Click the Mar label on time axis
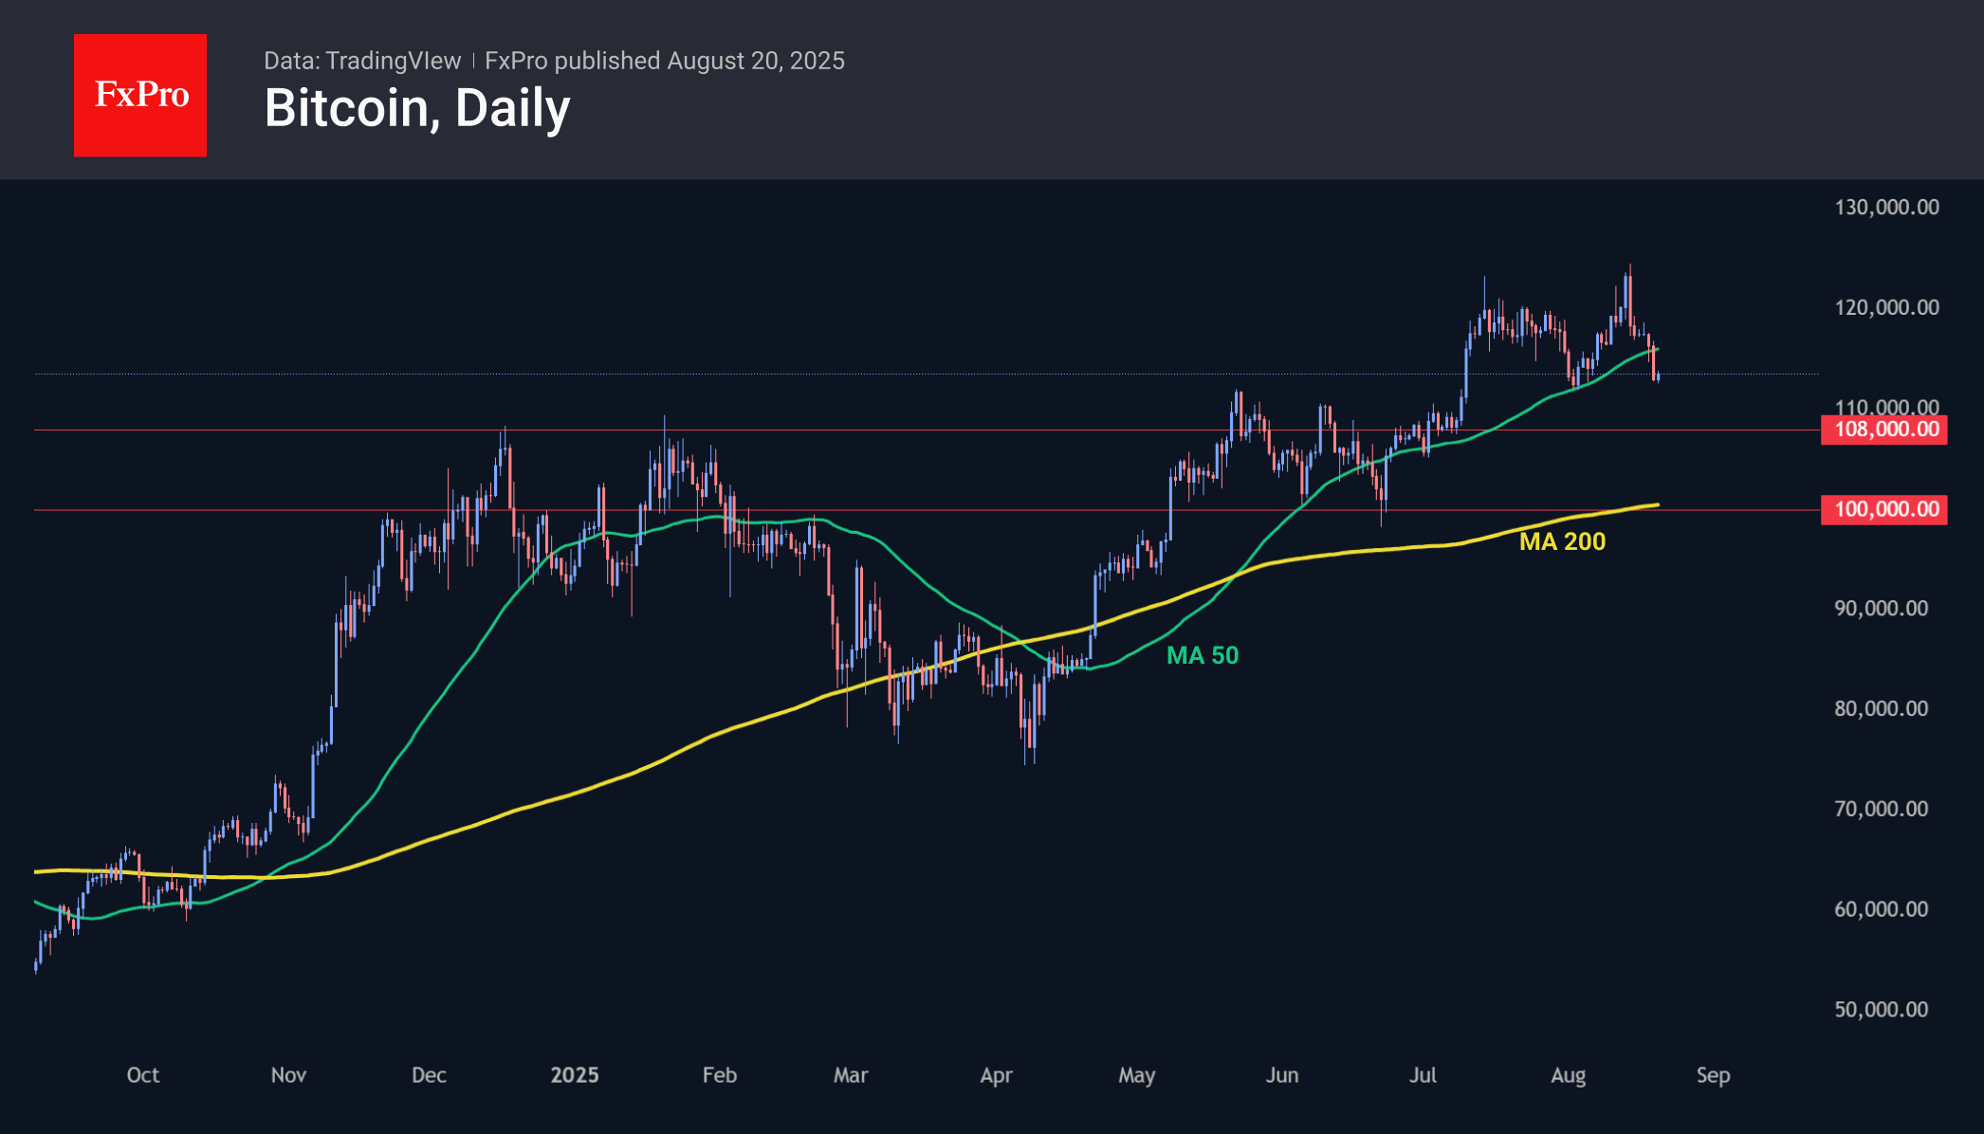The height and width of the screenshot is (1134, 1984). click(851, 1075)
